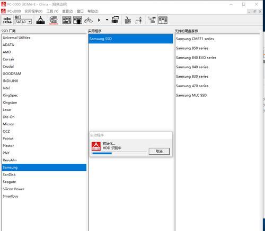Open the PC-3000 menu
The width and height of the screenshot is (265, 231).
click(14, 11)
